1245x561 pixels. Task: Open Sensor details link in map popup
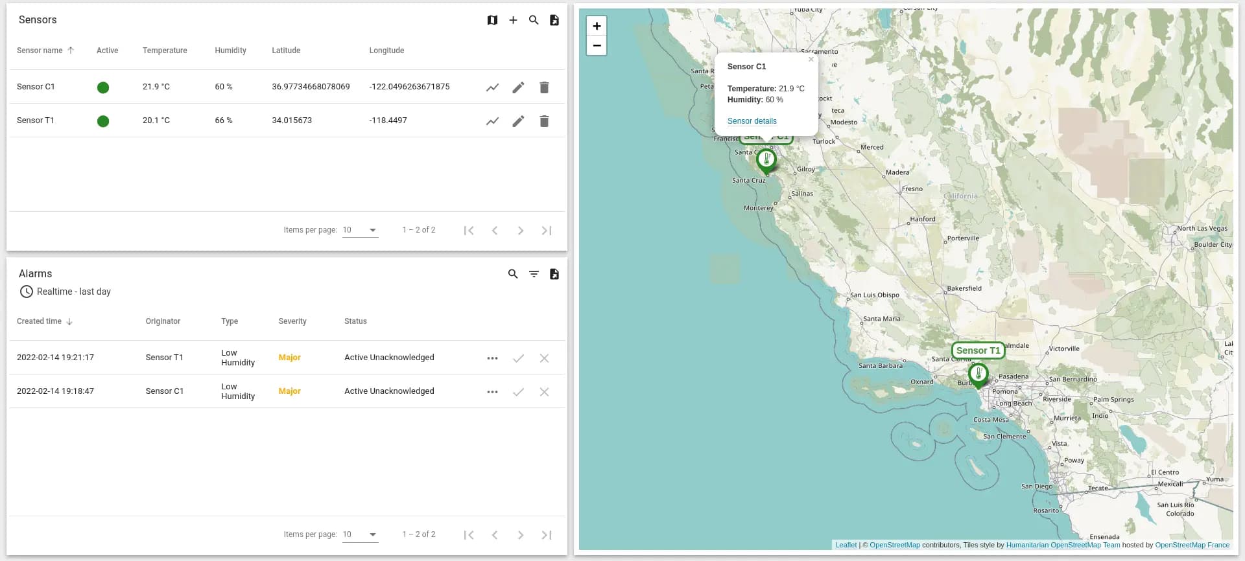click(x=752, y=121)
